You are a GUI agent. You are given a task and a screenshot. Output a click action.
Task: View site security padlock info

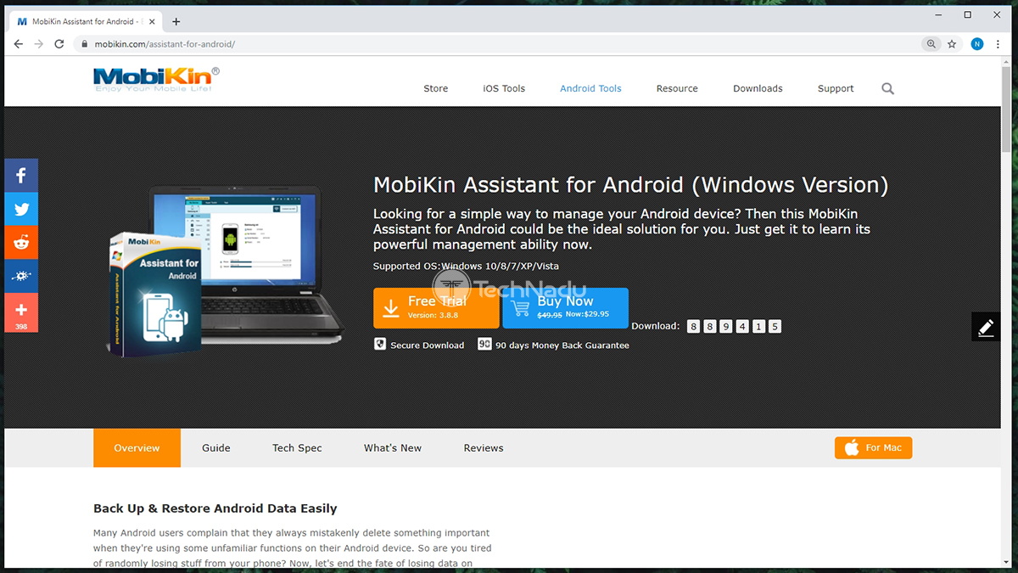coord(83,44)
